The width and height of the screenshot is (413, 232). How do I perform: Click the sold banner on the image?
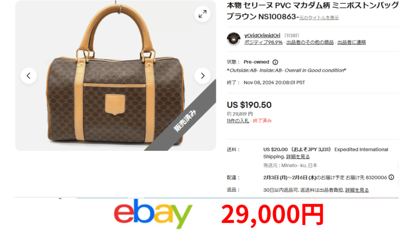[x=185, y=120]
